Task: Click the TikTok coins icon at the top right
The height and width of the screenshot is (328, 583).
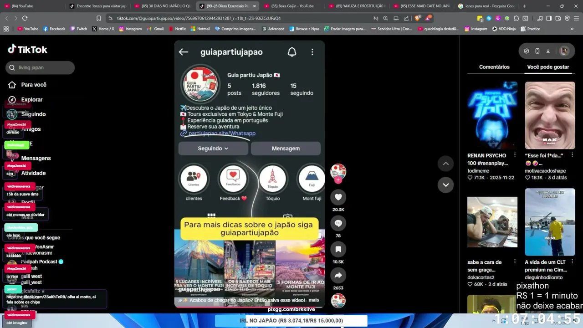Action: (x=527, y=51)
